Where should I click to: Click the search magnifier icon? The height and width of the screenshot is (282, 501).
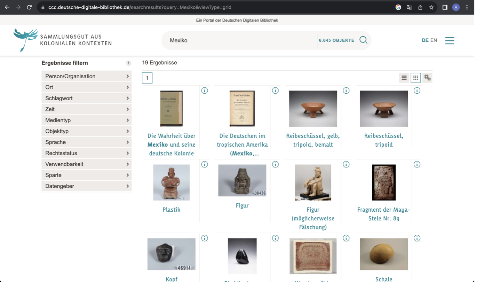363,40
